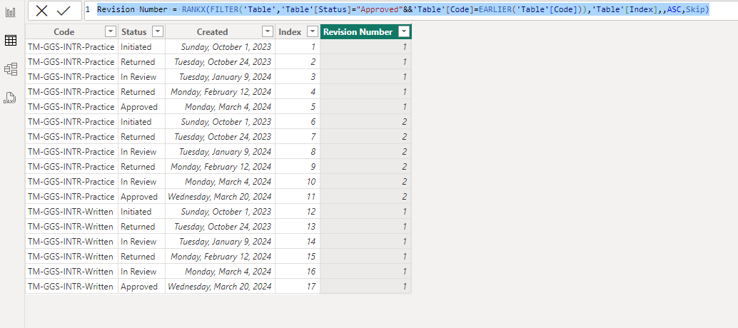The width and height of the screenshot is (738, 328).
Task: Click the Index cell with value 11
Action: coord(298,196)
